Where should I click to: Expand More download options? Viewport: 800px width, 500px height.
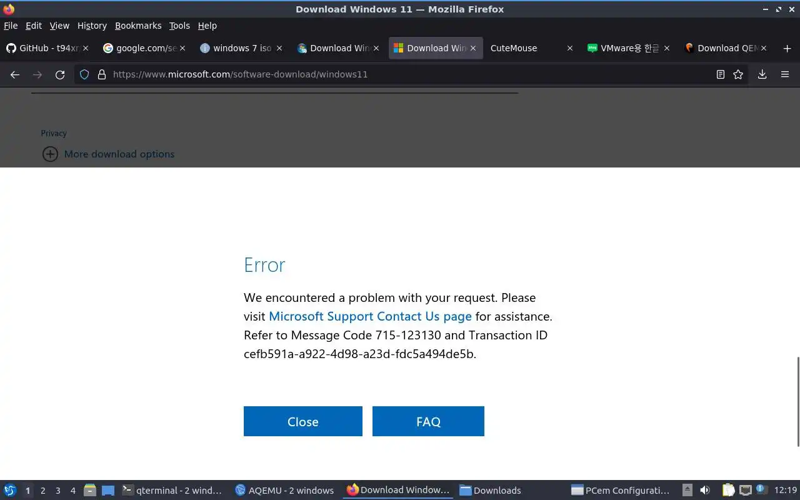108,154
